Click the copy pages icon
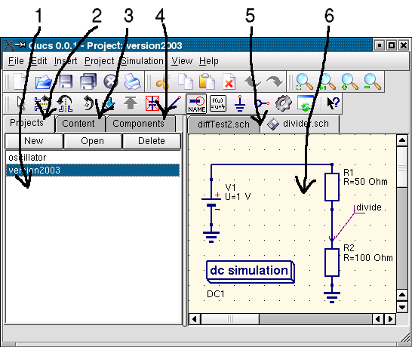The height and width of the screenshot is (347, 412). coord(186,81)
